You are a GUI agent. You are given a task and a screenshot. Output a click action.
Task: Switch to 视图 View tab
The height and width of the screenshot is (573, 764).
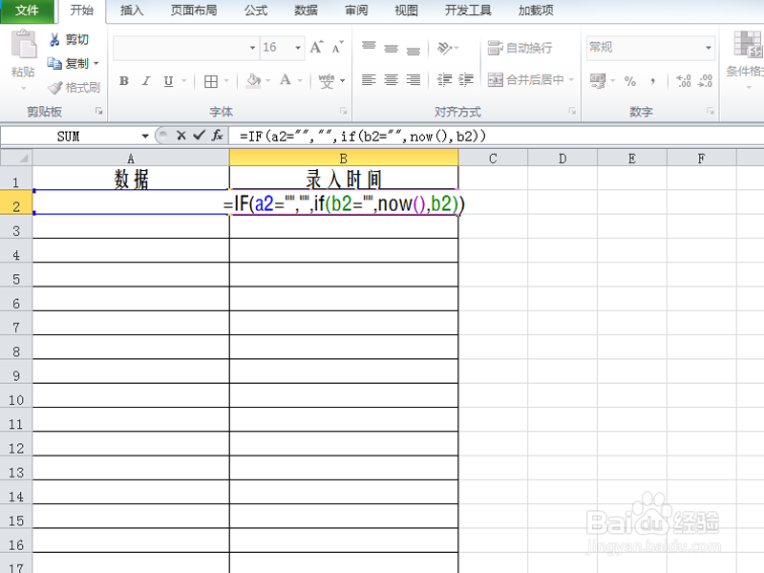point(406,11)
